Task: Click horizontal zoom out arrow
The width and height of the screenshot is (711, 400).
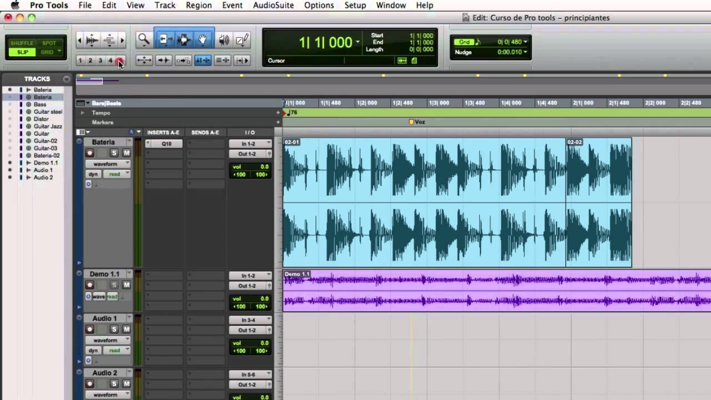Action: coord(79,40)
